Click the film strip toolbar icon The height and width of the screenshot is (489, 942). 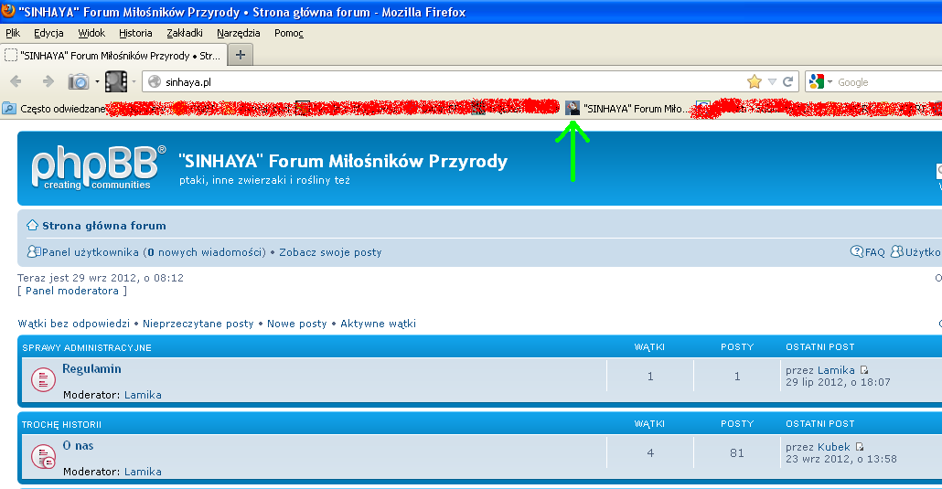click(115, 81)
